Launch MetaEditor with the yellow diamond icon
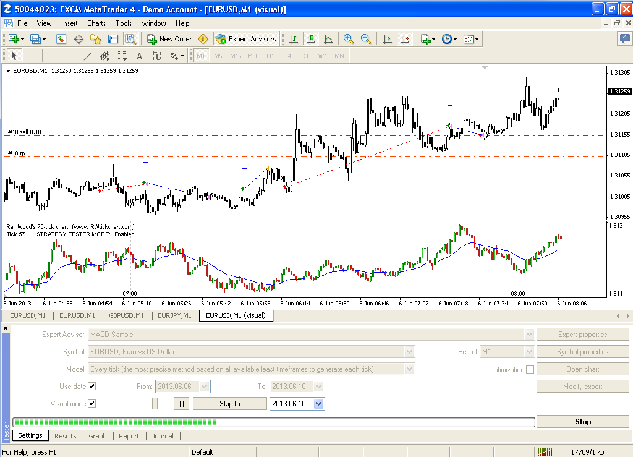Screen dimensions: 633x457 tap(203, 39)
